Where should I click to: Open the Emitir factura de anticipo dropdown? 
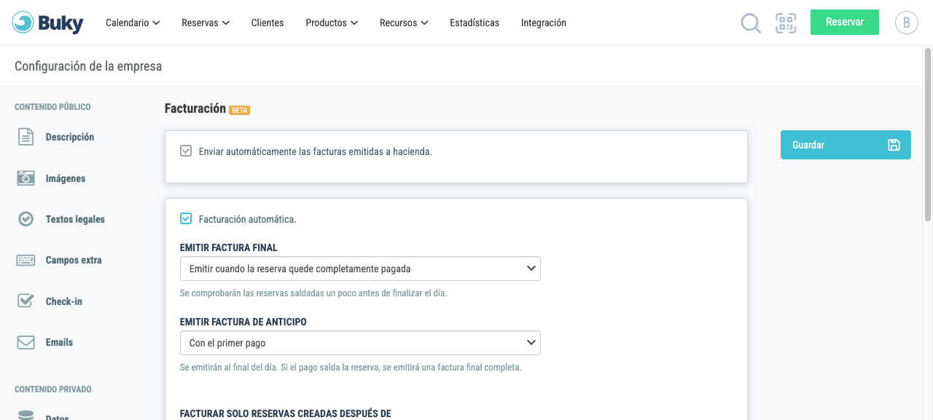click(360, 343)
